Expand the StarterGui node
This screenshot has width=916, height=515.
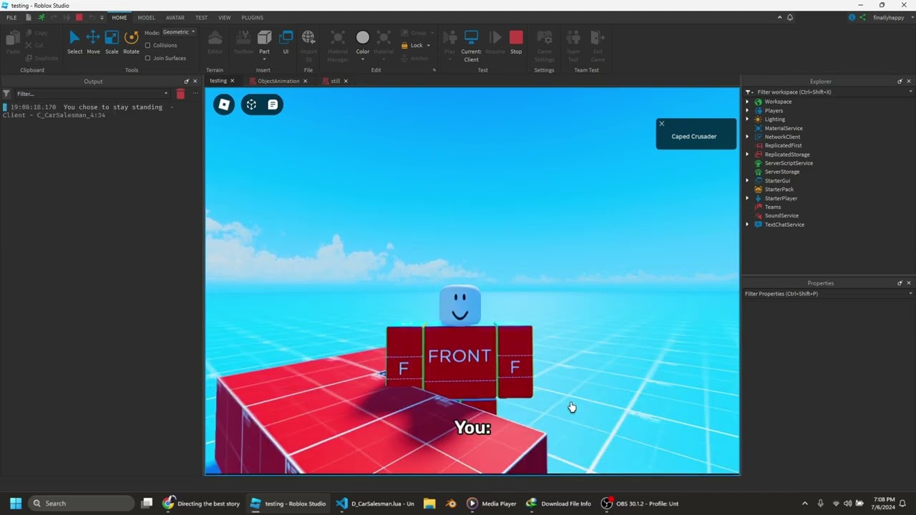747,181
